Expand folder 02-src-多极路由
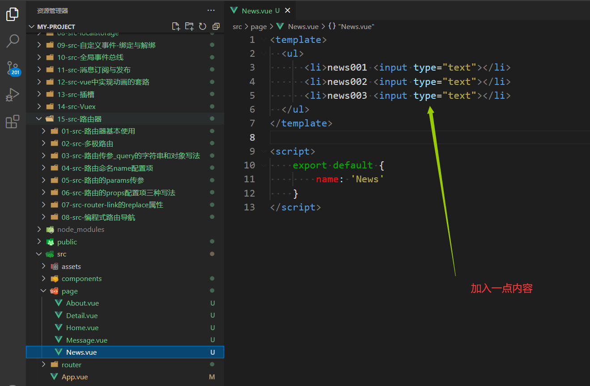The height and width of the screenshot is (386, 590). [125, 143]
